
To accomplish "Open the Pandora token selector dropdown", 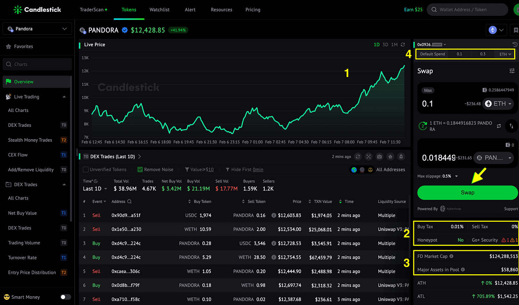I will coord(37,29).
